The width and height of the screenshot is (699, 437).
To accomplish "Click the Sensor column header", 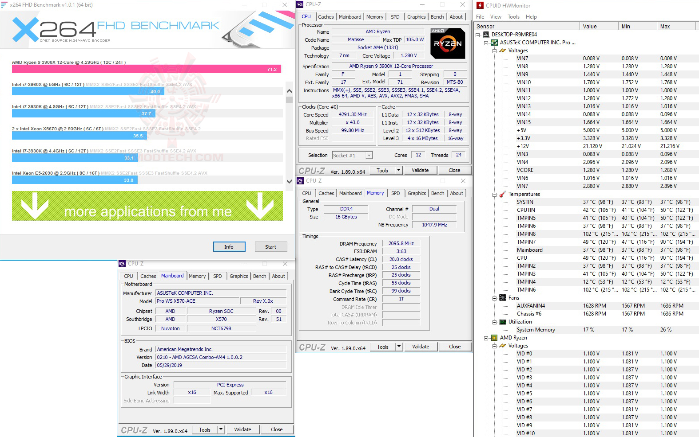I will tap(527, 27).
